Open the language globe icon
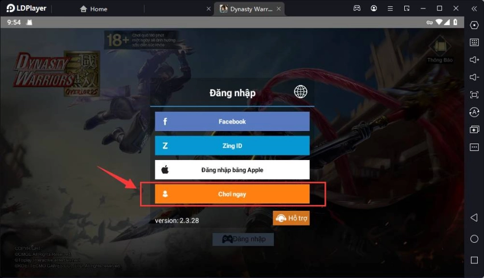This screenshot has height=278, width=484. [300, 92]
